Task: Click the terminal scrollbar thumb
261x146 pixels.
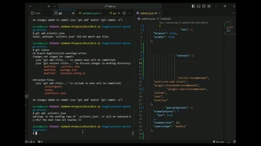Action: [133, 133]
